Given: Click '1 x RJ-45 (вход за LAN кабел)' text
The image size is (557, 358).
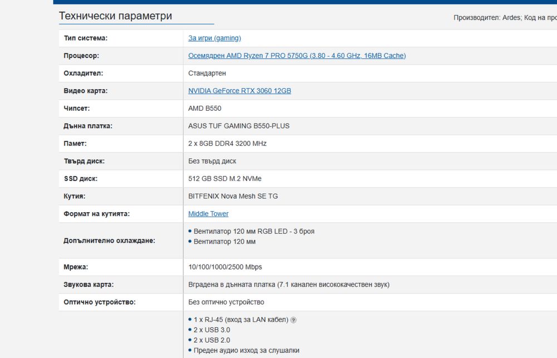Looking at the screenshot, I should (241, 320).
